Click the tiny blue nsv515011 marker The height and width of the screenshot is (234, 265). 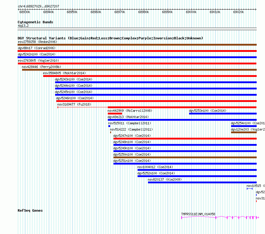[109, 126]
